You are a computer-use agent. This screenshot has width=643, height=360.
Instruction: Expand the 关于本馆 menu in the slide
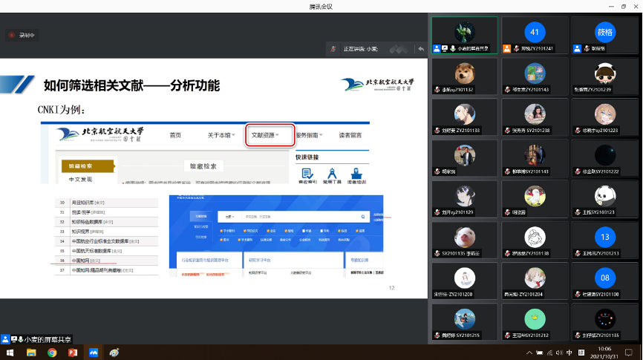[221, 135]
